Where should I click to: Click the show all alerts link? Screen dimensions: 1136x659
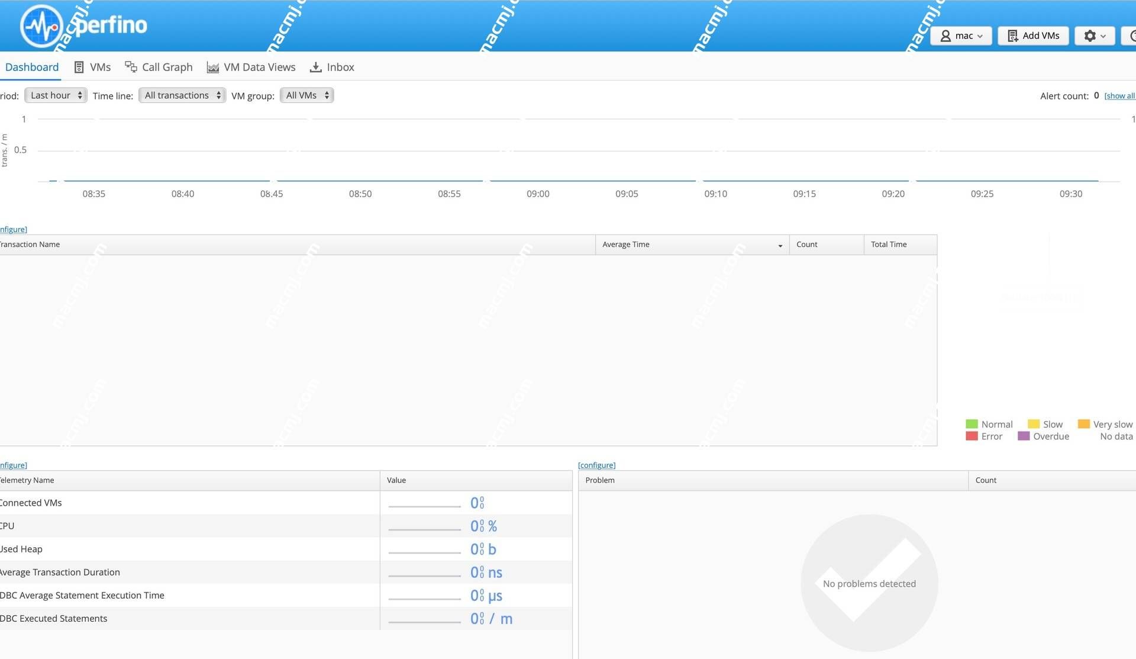click(x=1119, y=96)
